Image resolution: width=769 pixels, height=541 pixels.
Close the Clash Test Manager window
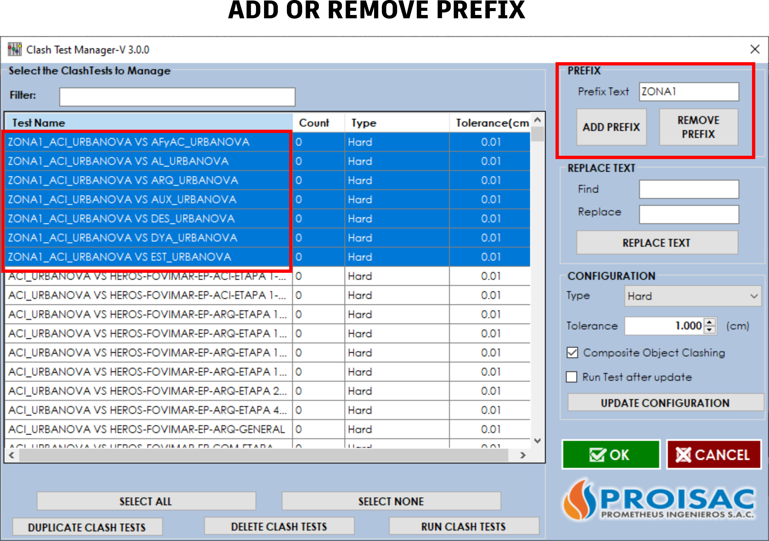pyautogui.click(x=755, y=49)
